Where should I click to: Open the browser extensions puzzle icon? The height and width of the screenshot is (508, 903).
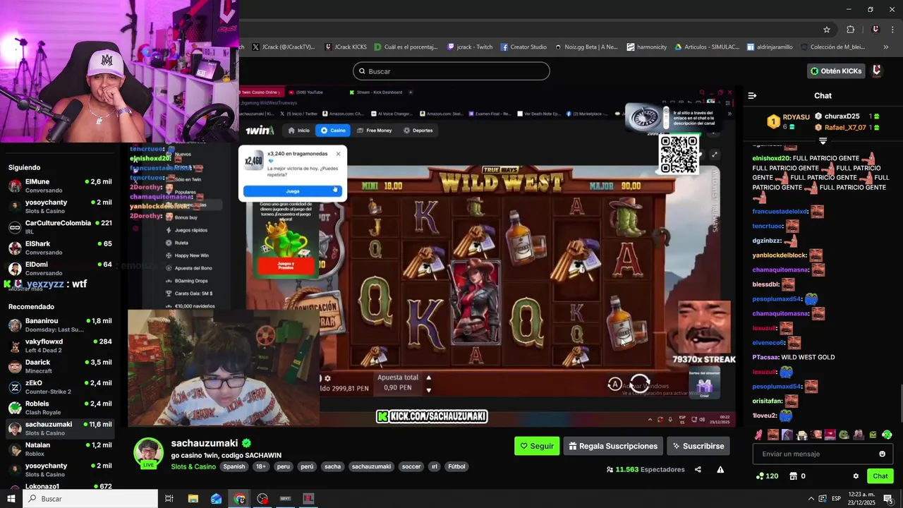pyautogui.click(x=850, y=30)
